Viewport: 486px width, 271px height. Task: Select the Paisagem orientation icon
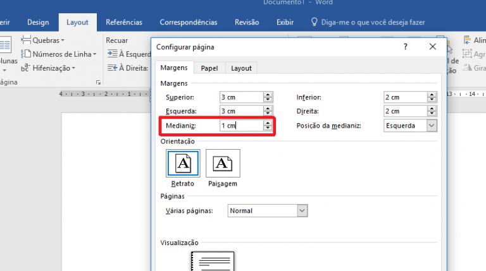click(223, 165)
